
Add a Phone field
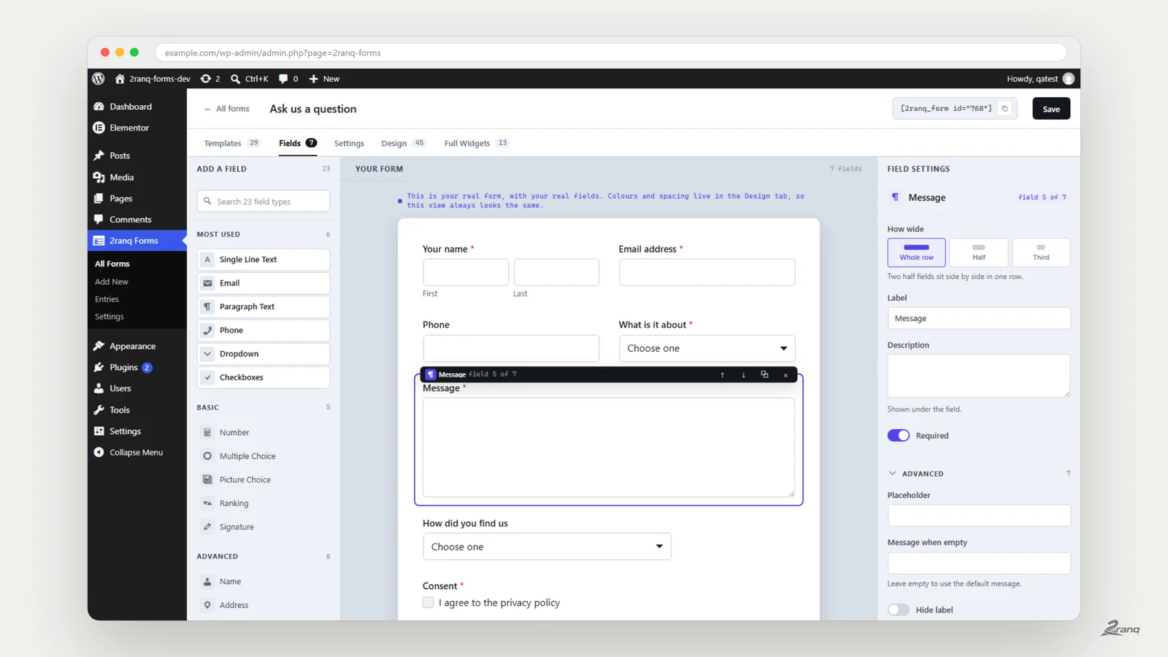click(264, 330)
